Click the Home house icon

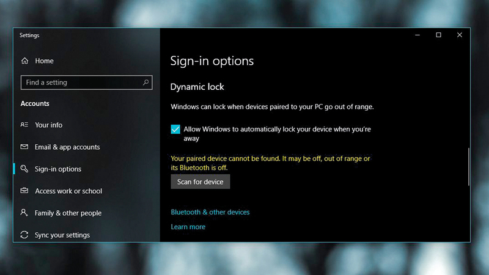pyautogui.click(x=24, y=61)
